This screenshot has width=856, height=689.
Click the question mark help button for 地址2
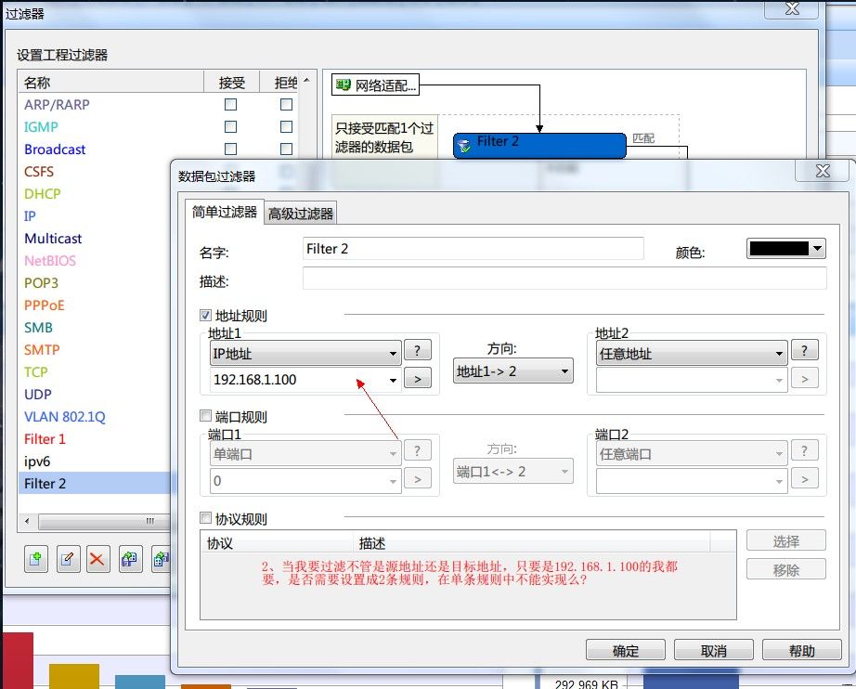(x=804, y=351)
